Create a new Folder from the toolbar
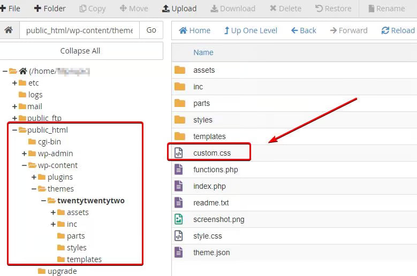417x276 pixels. coord(50,9)
